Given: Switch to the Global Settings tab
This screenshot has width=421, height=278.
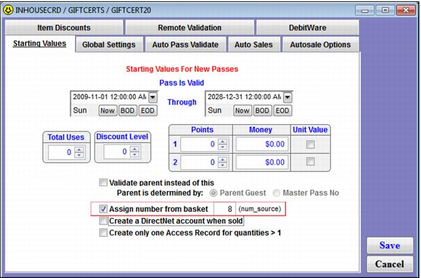Looking at the screenshot, I should tap(109, 45).
